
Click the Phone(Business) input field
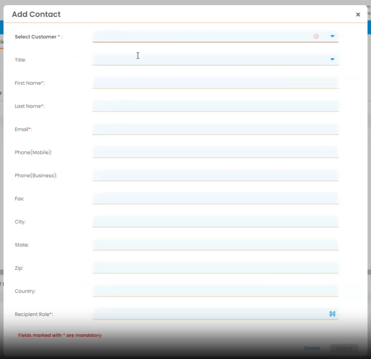[215, 175]
